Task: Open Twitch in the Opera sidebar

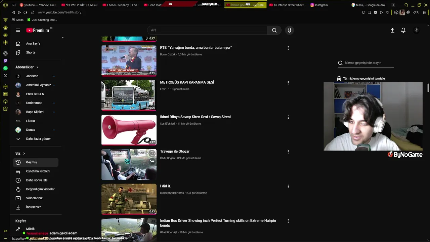Action: pyautogui.click(x=5, y=61)
